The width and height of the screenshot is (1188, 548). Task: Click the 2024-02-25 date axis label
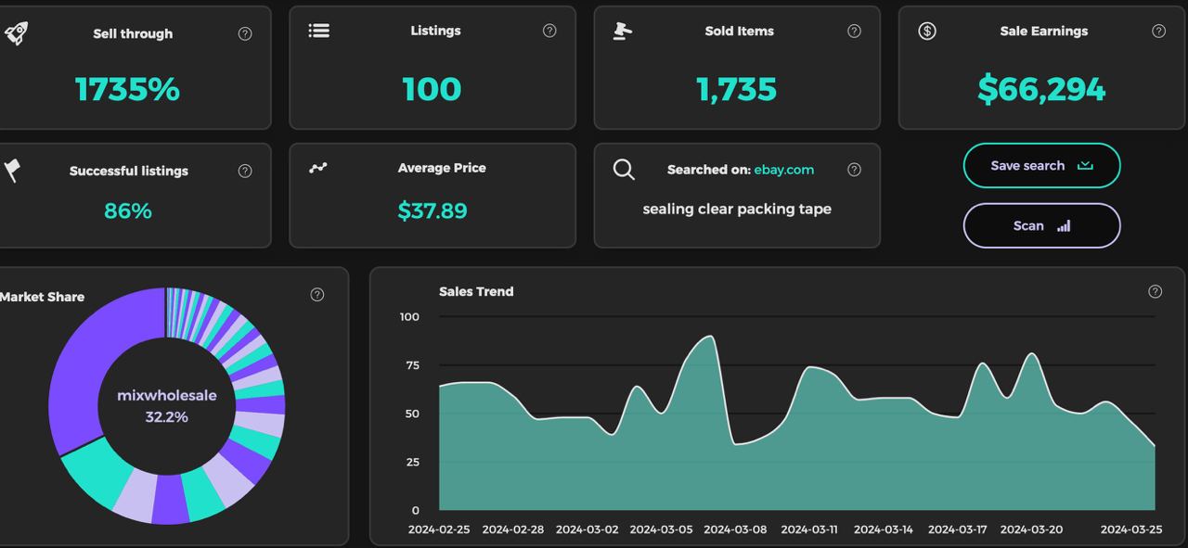click(439, 529)
